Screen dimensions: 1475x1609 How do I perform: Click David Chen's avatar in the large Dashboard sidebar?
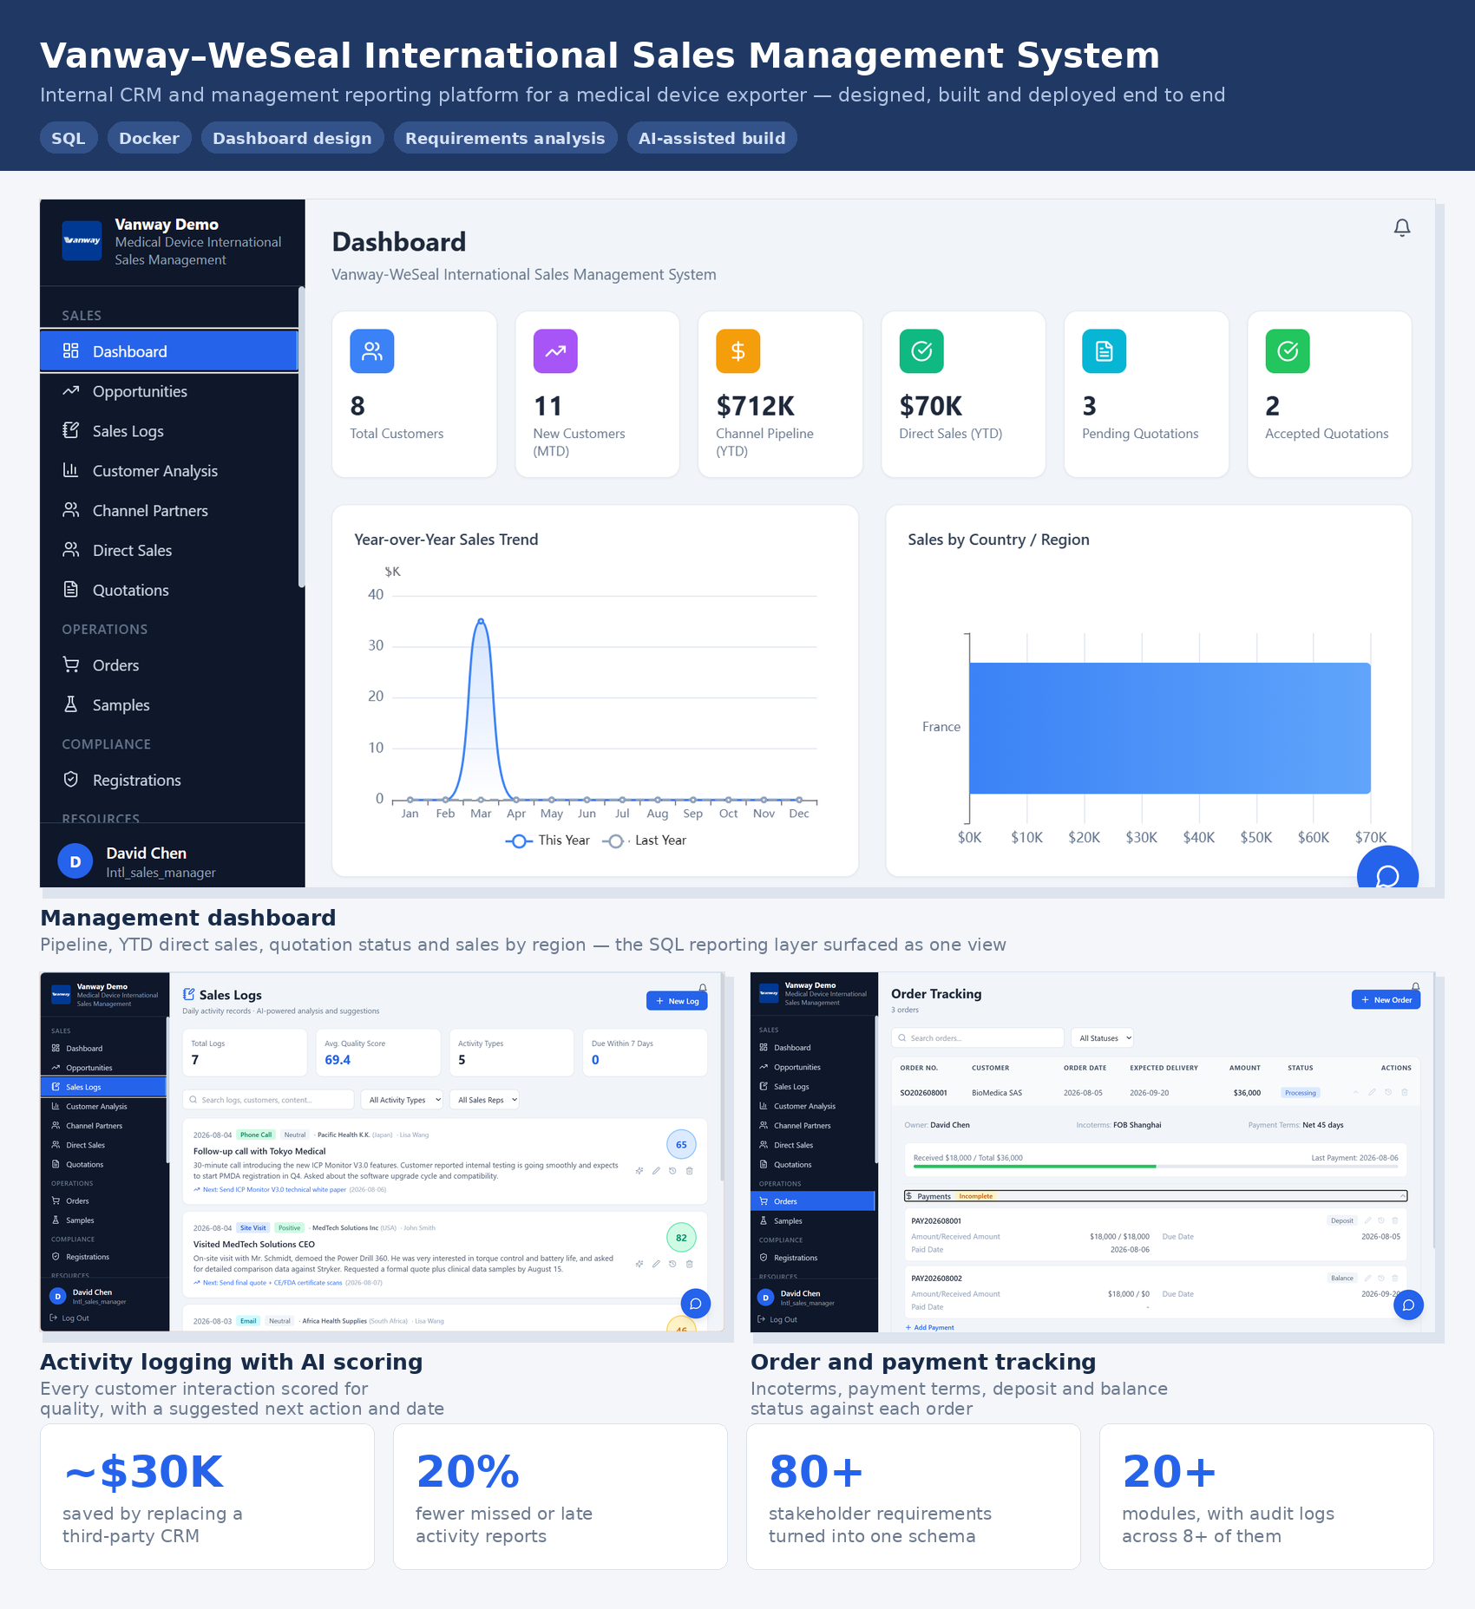click(x=75, y=861)
